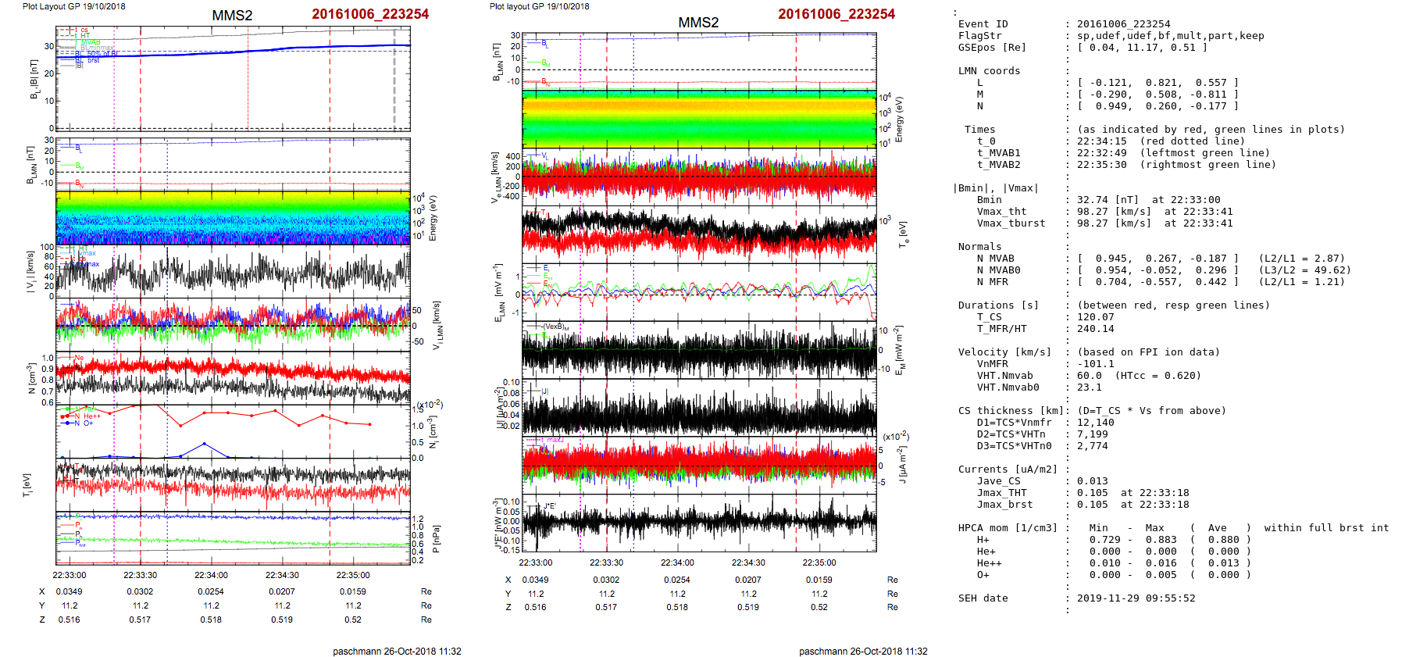The width and height of the screenshot is (1409, 657).
Task: Click the HPCA mom [1/cm3] heading
Action: [x=1008, y=528]
